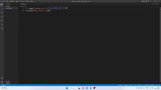Open the Manage gear icon
Viewport: 161px width, 90px height.
pos(2,82)
